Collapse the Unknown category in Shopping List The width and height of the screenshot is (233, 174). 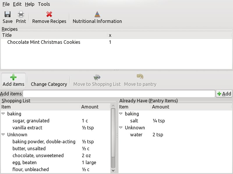(x=3, y=135)
